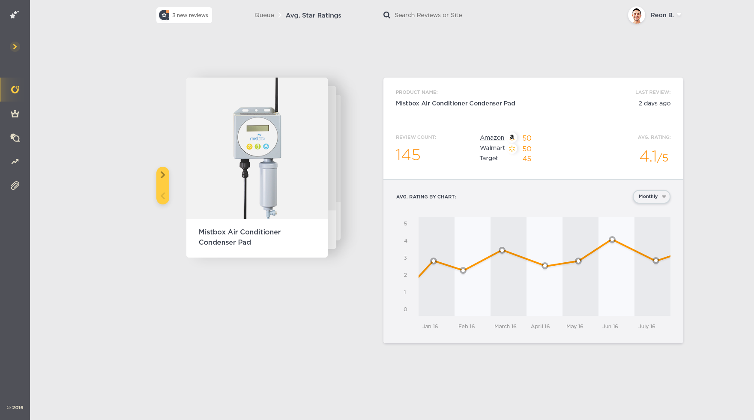Click the May 16 chart data point
The image size is (754, 420).
[x=578, y=261]
